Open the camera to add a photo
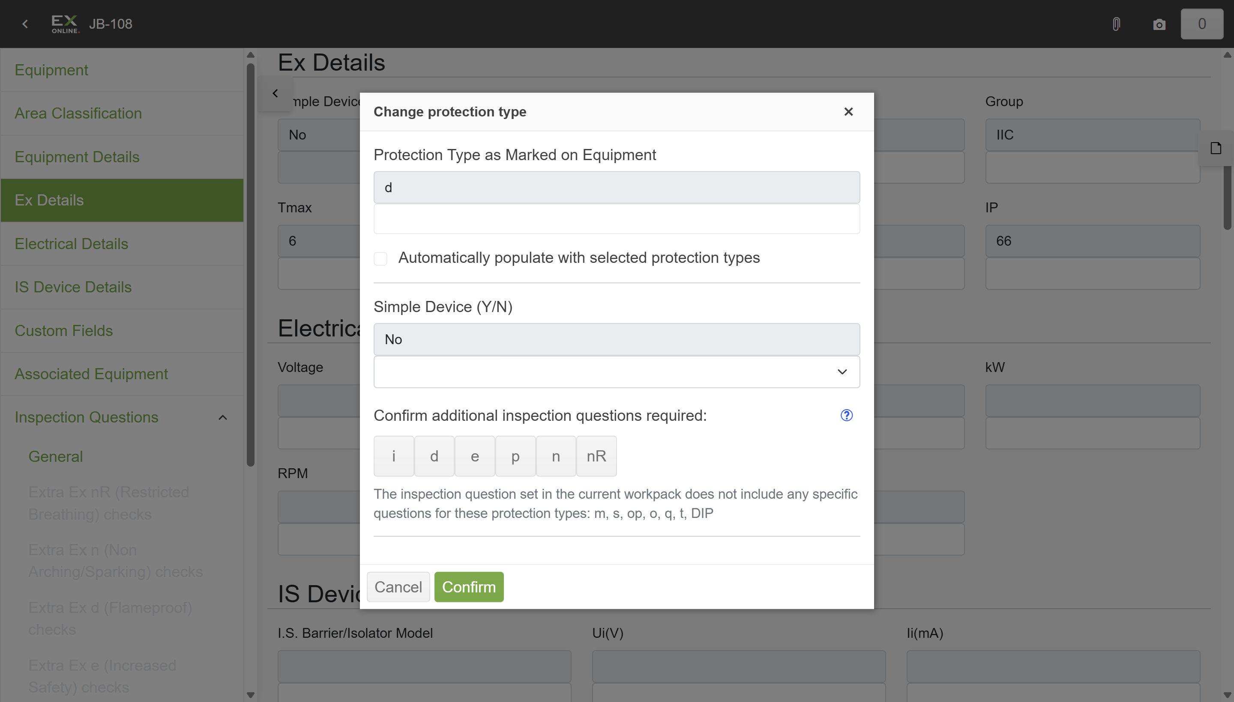Image resolution: width=1234 pixels, height=702 pixels. point(1159,24)
